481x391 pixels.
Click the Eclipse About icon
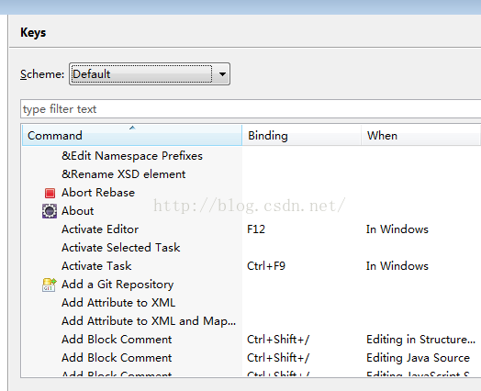tap(50, 211)
